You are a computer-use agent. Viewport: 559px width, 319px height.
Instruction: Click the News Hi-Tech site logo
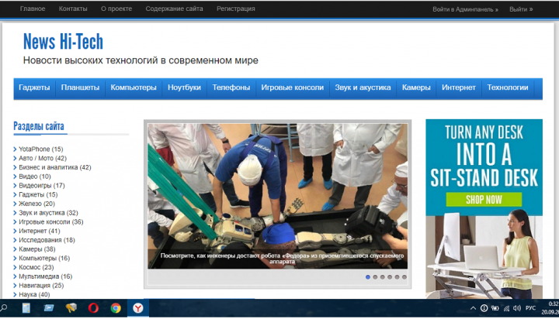tap(63, 41)
